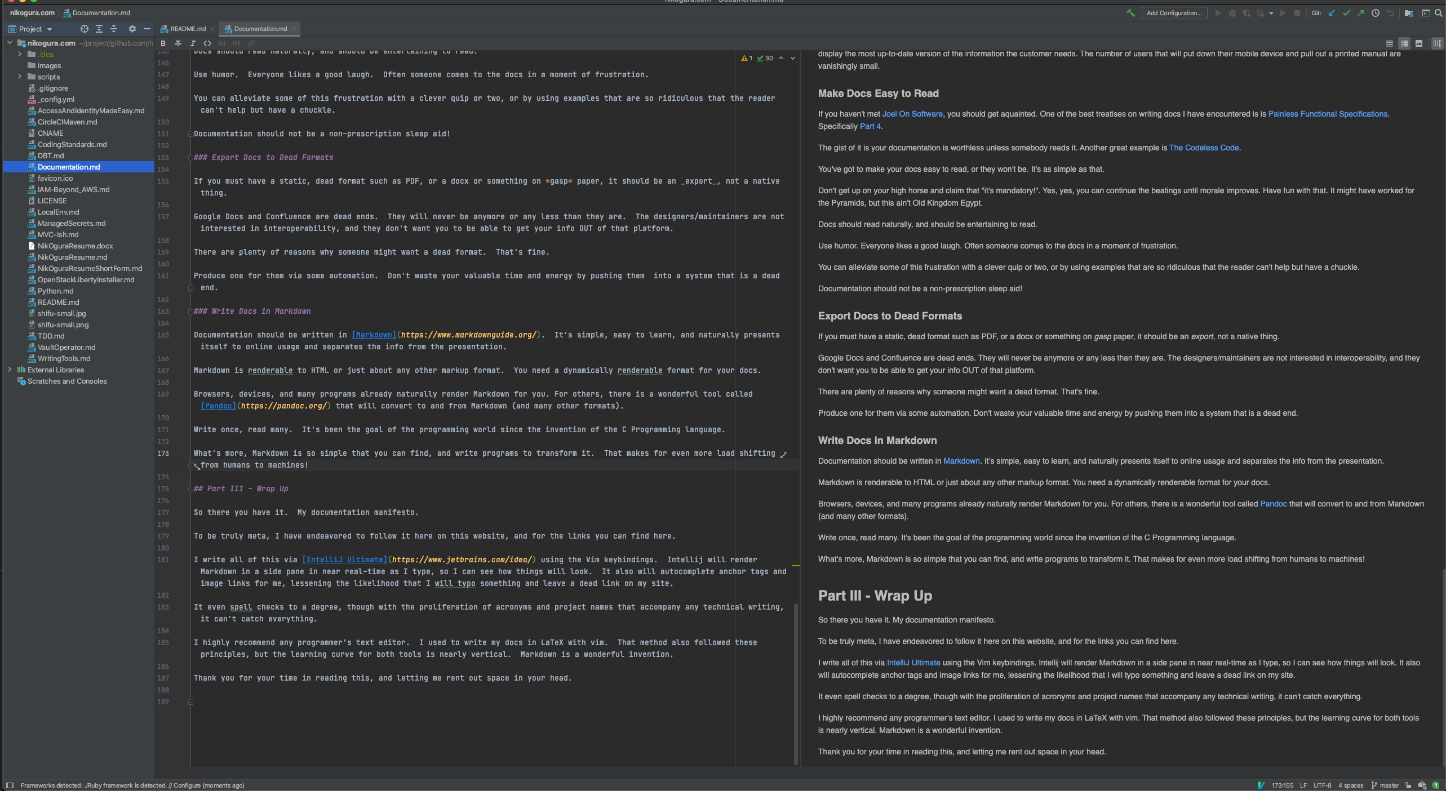
Task: Toggle auto-scroll preview sync button
Action: click(1438, 43)
